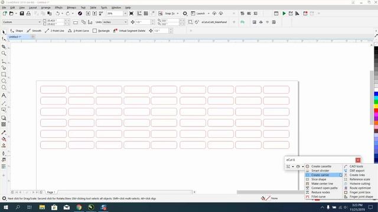The width and height of the screenshot is (378, 212).
Task: Click the page width input field
Action: (x=55, y=21)
